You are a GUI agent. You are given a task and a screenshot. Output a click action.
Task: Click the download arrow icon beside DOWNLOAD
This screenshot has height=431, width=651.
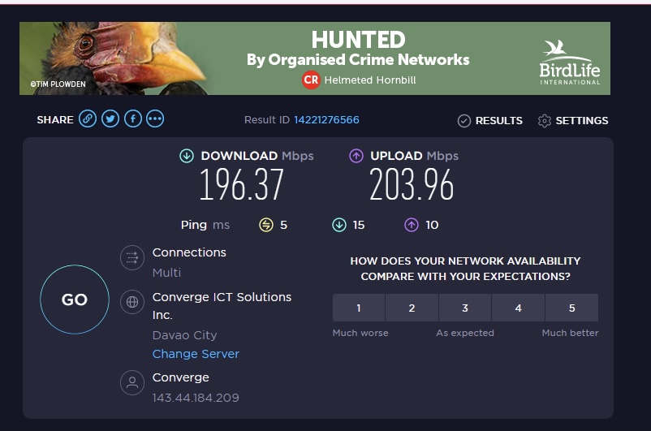(x=187, y=156)
